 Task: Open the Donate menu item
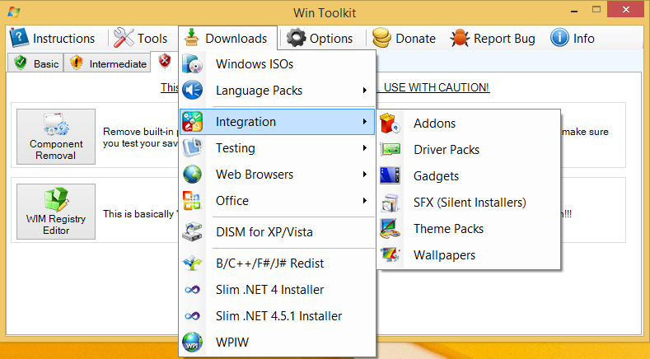pos(404,38)
